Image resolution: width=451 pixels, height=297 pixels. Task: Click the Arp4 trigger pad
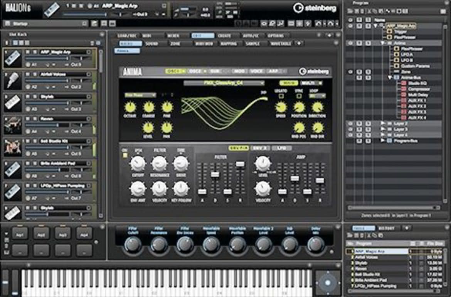tap(84, 233)
